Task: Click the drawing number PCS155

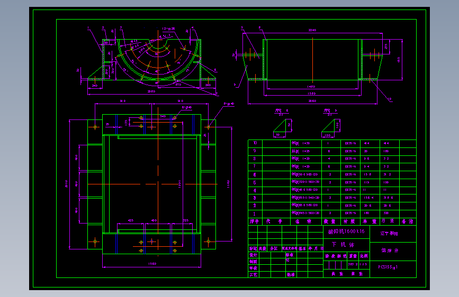Action: pyautogui.click(x=388, y=267)
